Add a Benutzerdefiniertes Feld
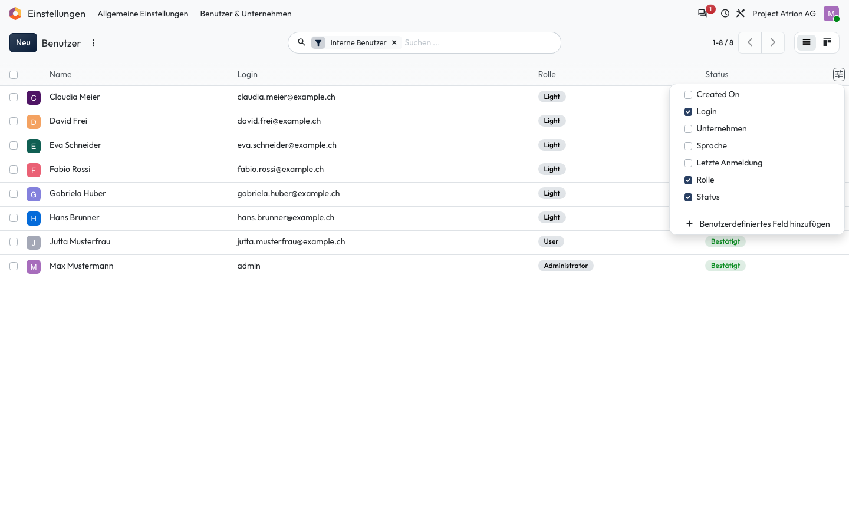Screen dimensions: 849x530 click(x=758, y=224)
